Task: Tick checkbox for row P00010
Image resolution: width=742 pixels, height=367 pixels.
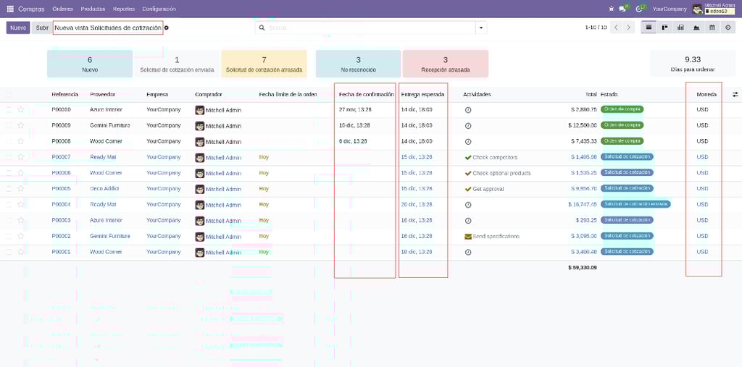Action: (9, 110)
